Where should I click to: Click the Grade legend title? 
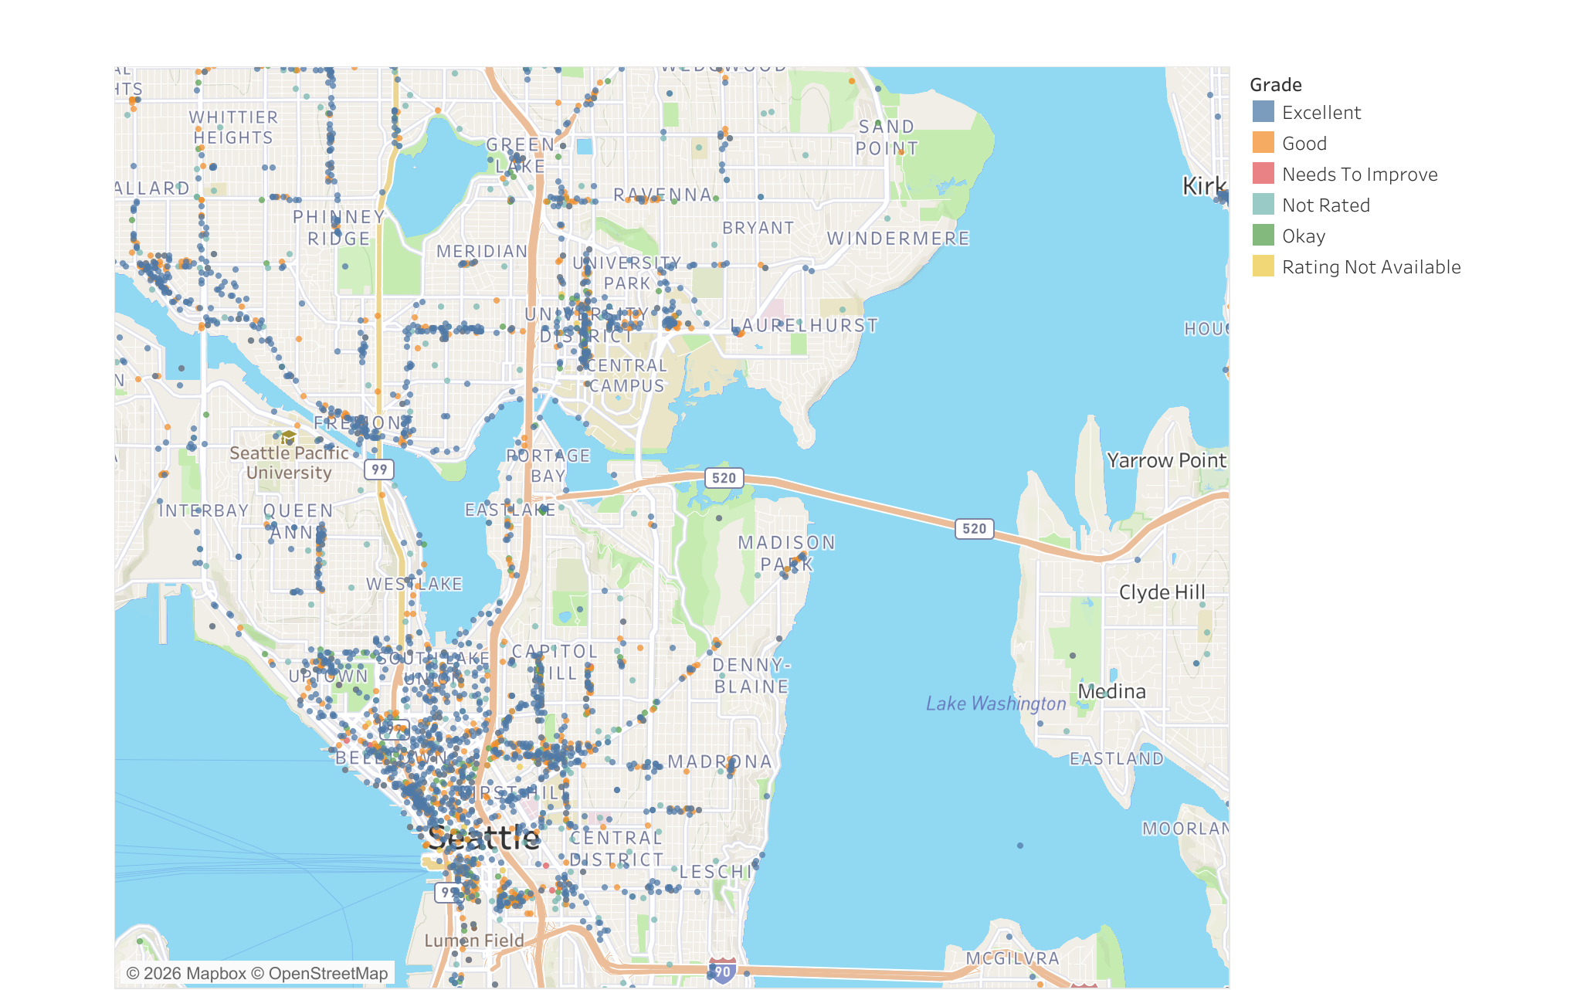coord(1276,85)
